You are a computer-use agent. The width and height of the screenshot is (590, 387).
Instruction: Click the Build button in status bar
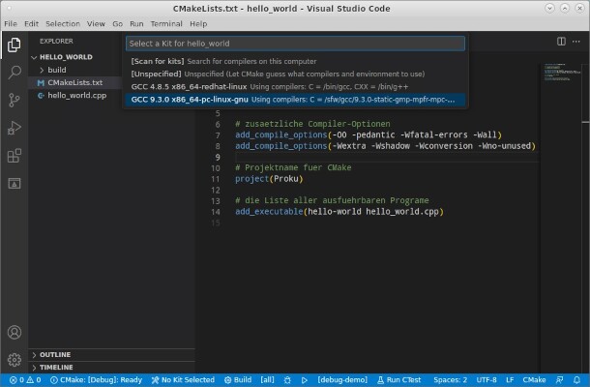pos(238,380)
